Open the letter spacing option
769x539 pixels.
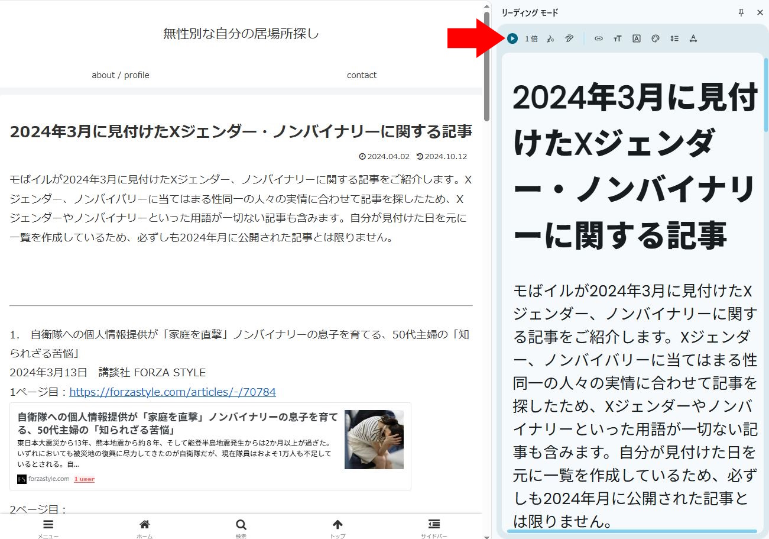(x=693, y=38)
